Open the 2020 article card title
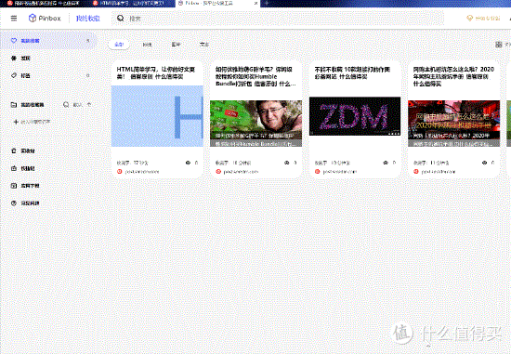Screen dimensions: 511x354 click(x=453, y=76)
